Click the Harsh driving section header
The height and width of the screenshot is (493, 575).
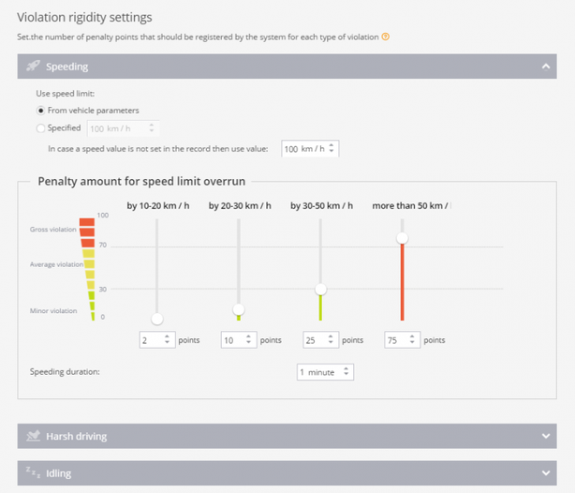coord(281,436)
